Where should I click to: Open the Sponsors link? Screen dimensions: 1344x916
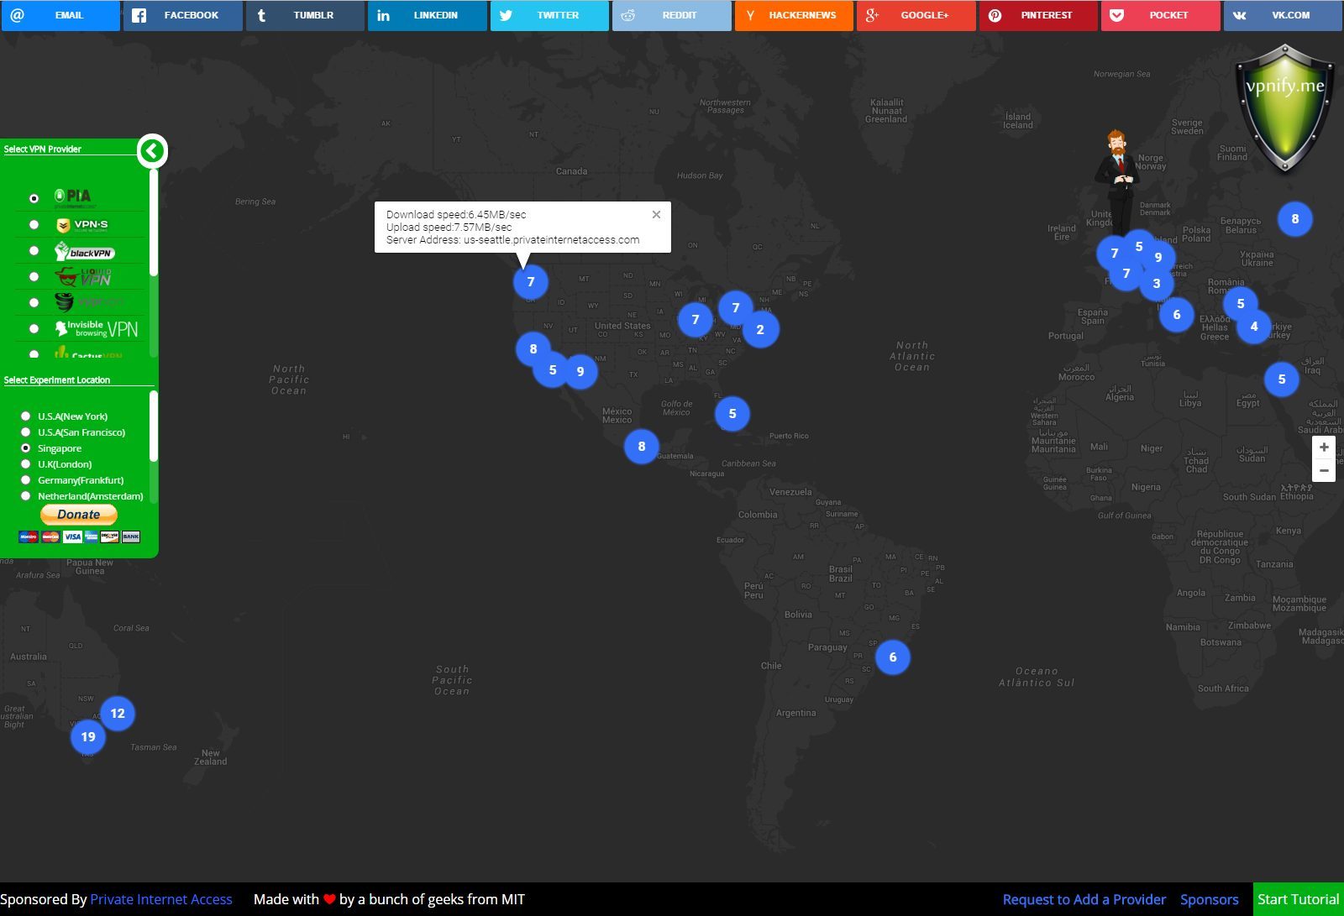click(x=1210, y=899)
